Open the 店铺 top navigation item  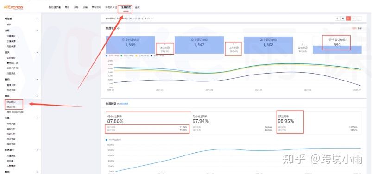(x=85, y=7)
